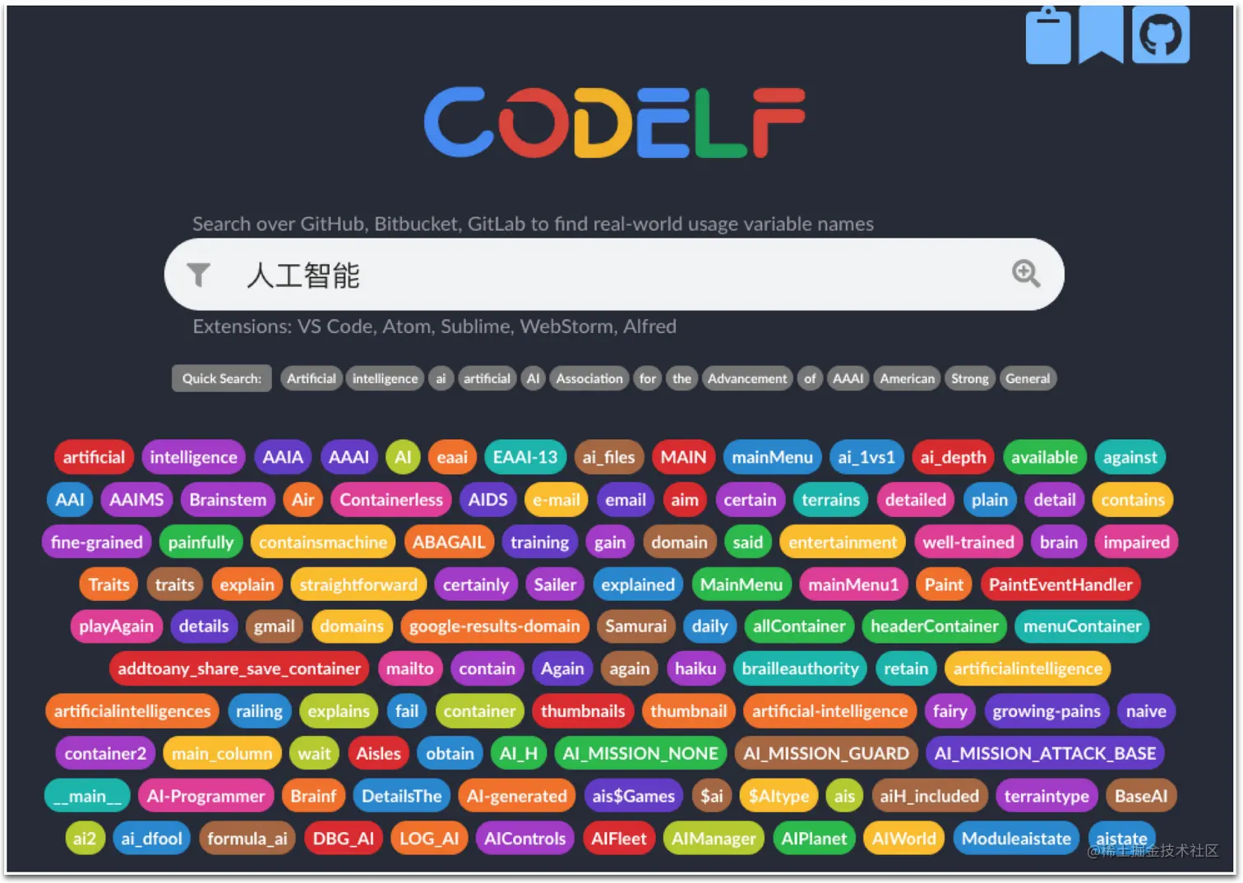Click the 'main_column' variable tag
The image size is (1243, 883).
pos(222,754)
